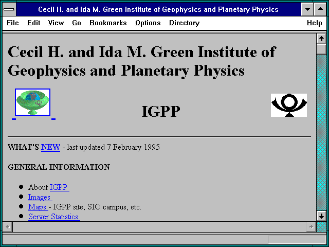Open the window control menu box

pos(9,9)
